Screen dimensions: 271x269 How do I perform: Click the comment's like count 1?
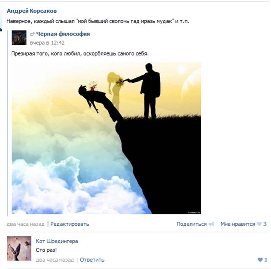(266, 260)
